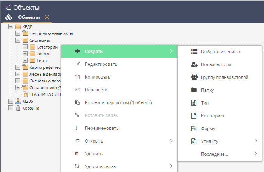The image size is (264, 172).
Task: Select the Непривязанные акты folder
Action: click(46, 33)
